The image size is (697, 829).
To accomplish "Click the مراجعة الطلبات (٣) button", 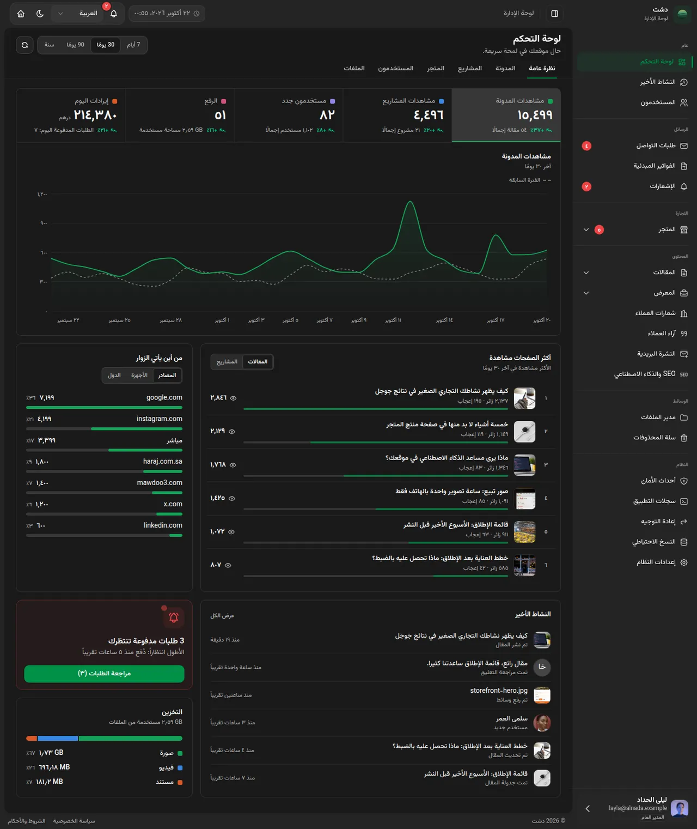I will coord(105,674).
